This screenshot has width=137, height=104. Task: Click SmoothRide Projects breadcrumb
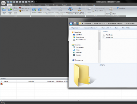(x=115, y=23)
